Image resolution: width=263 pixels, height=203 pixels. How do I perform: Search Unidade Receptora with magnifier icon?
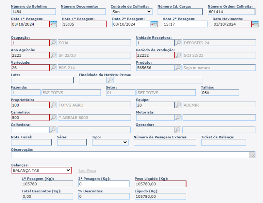(x=178, y=43)
